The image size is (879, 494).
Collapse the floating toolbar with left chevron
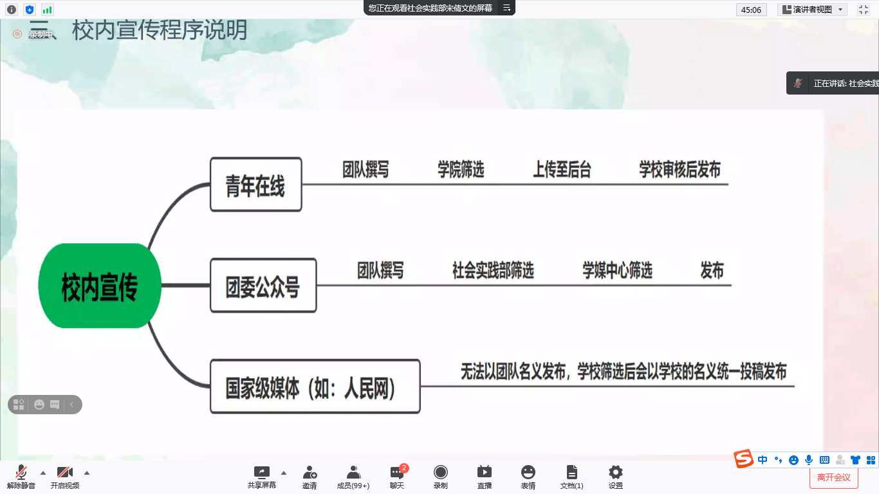point(72,405)
